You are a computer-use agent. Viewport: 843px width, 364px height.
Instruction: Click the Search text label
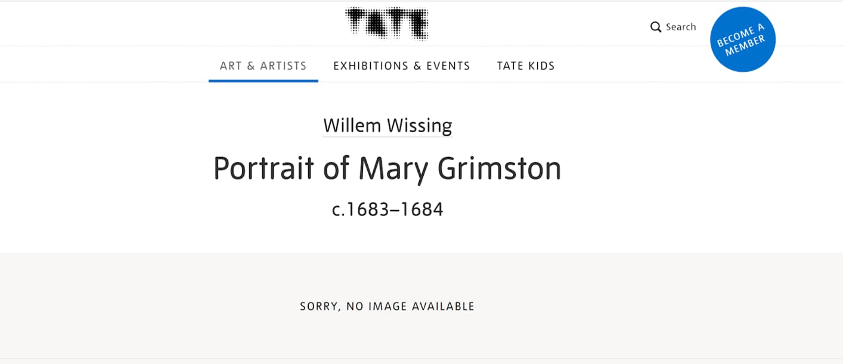681,27
